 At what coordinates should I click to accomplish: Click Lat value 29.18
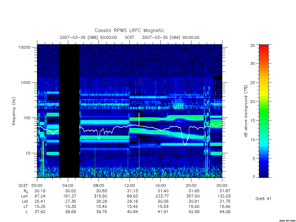132,201
